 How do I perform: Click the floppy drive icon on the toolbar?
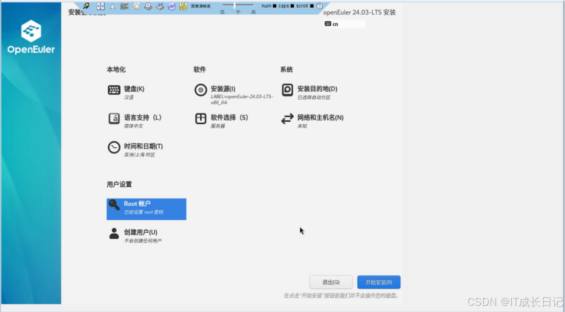(160, 6)
